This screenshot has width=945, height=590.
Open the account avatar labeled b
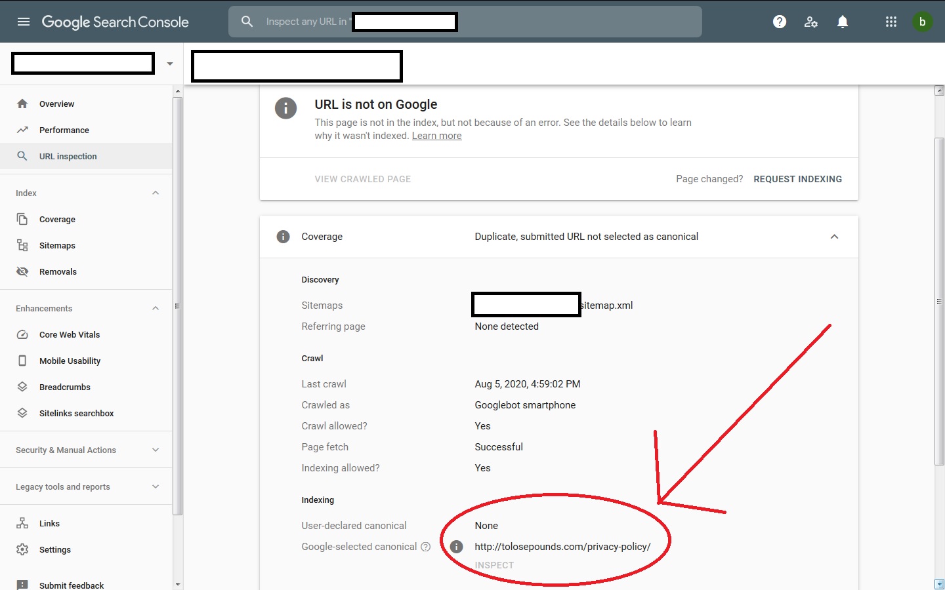pyautogui.click(x=922, y=22)
